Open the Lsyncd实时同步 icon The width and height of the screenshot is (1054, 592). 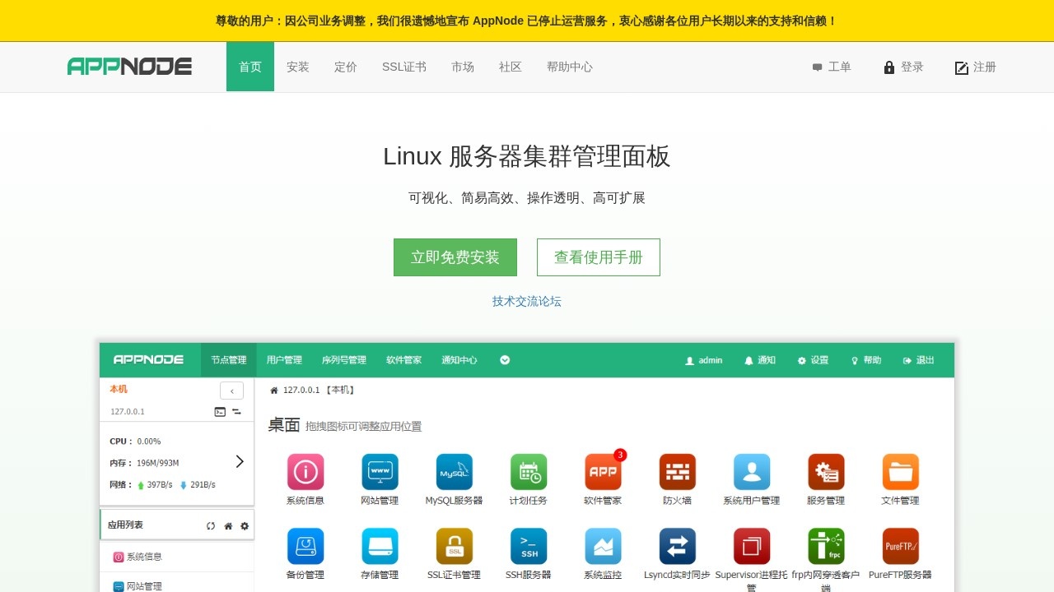click(678, 546)
